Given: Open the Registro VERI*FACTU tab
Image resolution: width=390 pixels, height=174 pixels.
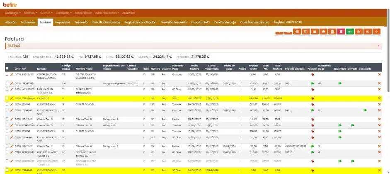Looking at the screenshot, I should (288, 22).
